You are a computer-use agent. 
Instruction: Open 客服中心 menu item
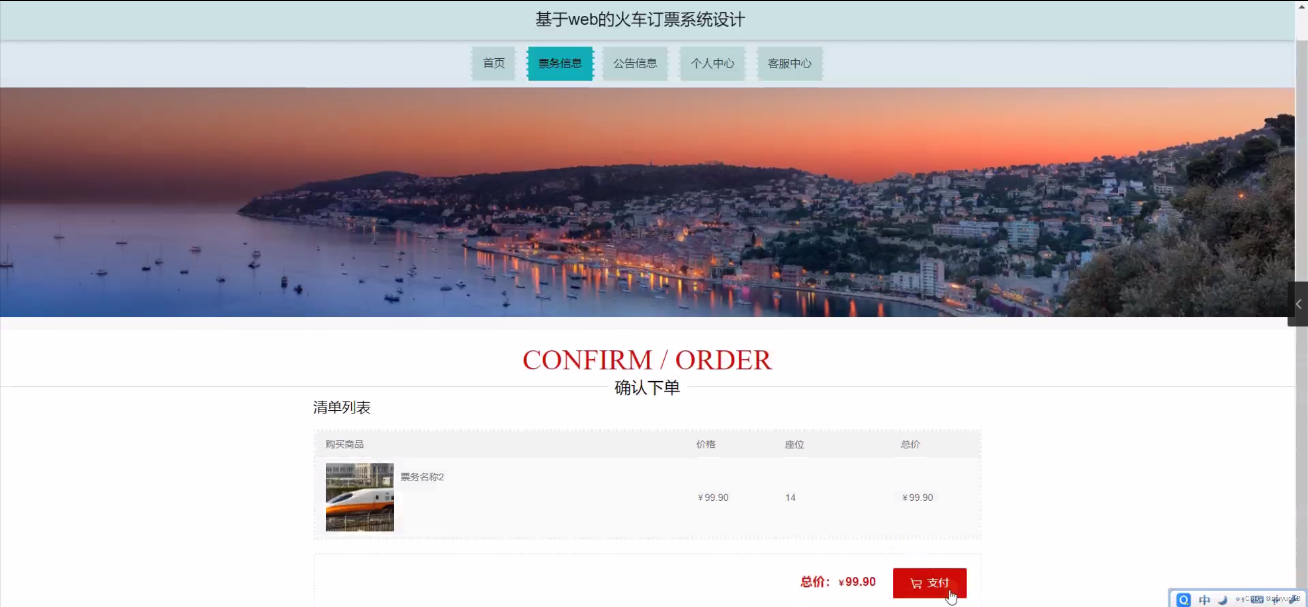790,63
